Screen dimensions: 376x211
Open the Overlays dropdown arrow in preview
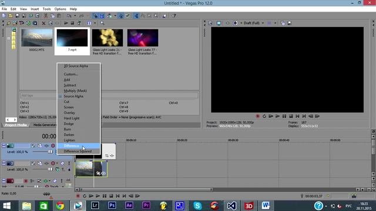coord(276,23)
